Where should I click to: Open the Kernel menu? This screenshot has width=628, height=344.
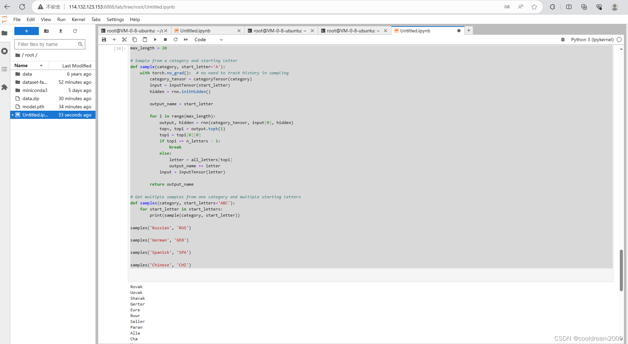pyautogui.click(x=78, y=19)
